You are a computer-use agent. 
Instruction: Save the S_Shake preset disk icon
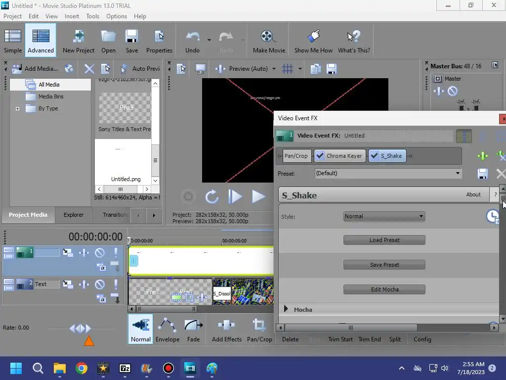482,174
